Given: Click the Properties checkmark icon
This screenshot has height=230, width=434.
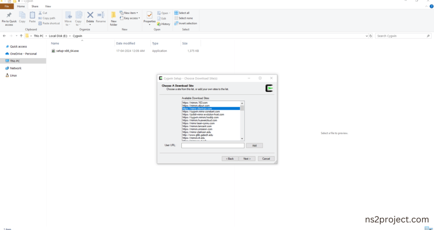Looking at the screenshot, I should tap(150, 15).
